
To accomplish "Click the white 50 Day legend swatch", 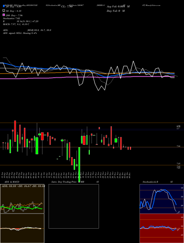I will tap(4, 11).
